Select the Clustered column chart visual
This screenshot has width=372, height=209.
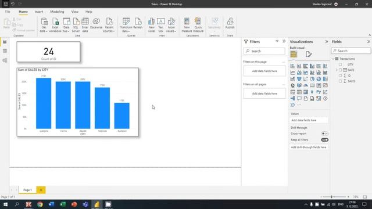[312, 66]
